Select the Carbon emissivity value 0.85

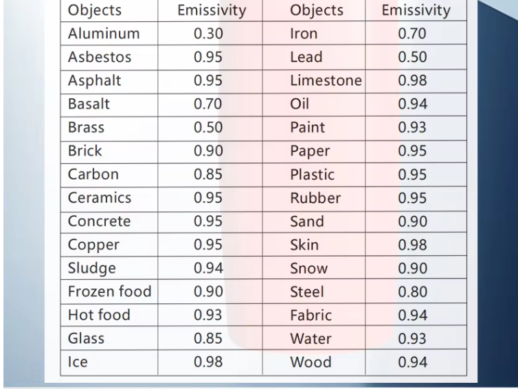click(x=208, y=174)
